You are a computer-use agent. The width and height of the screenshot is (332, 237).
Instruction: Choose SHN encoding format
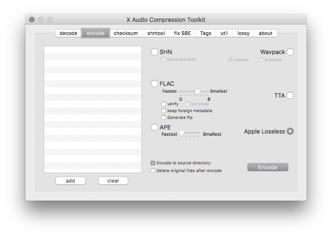[x=155, y=52]
